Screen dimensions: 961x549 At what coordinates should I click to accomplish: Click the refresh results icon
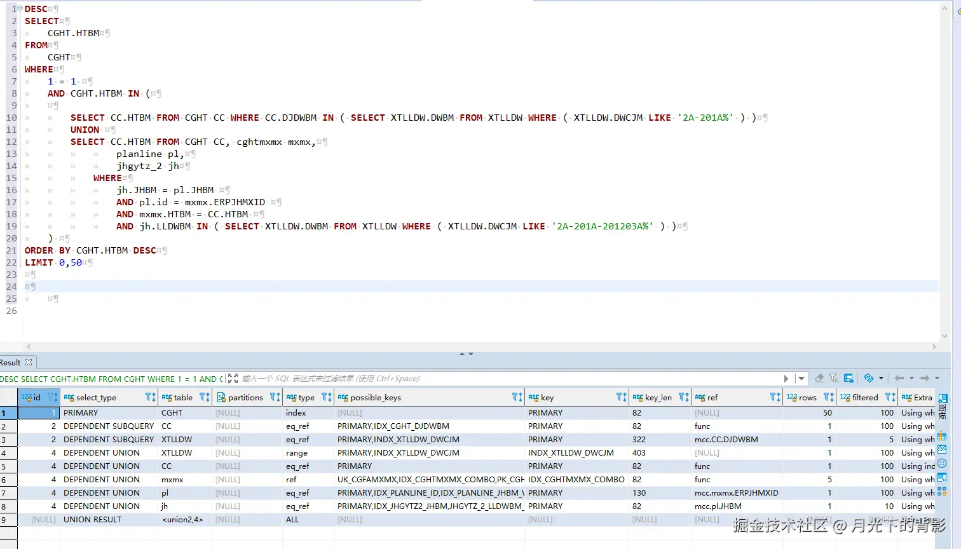click(868, 378)
